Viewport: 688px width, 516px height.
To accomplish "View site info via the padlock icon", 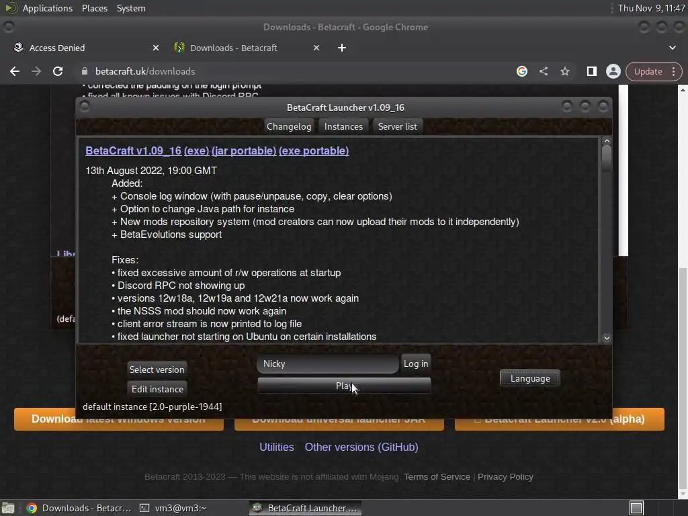I will coord(85,71).
